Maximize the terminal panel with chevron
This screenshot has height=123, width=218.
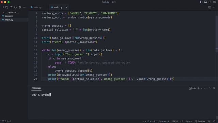coord(210,88)
